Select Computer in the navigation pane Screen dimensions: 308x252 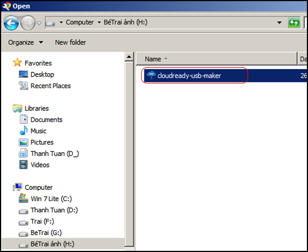pos(39,188)
